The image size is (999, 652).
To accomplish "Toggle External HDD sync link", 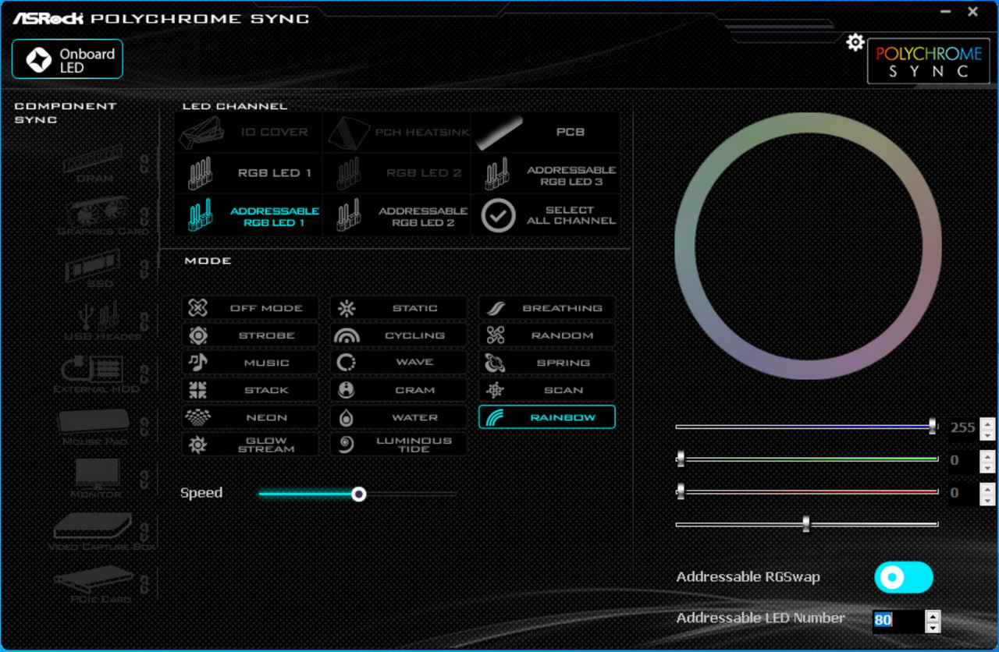I will tap(144, 374).
